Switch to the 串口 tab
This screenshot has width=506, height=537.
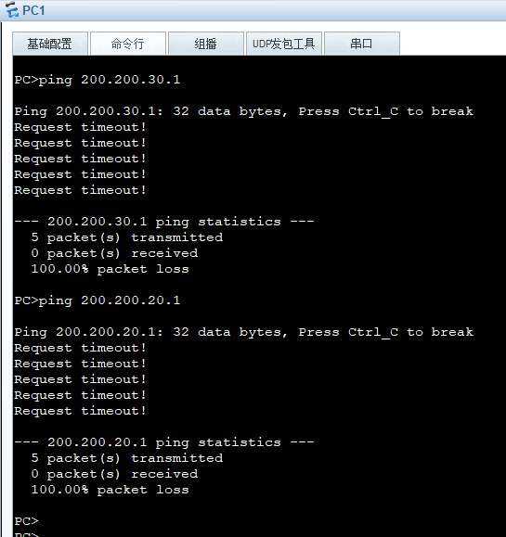pos(361,44)
